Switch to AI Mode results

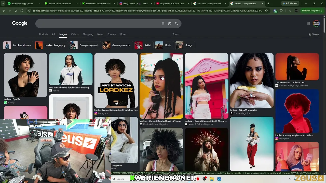(43, 34)
